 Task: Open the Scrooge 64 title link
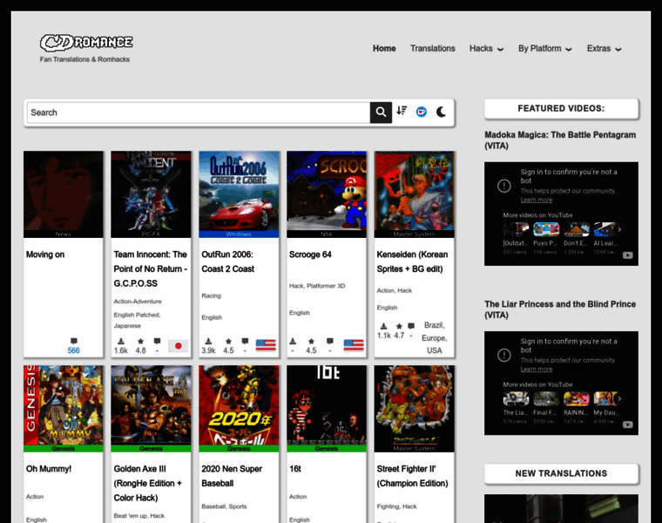(x=310, y=255)
